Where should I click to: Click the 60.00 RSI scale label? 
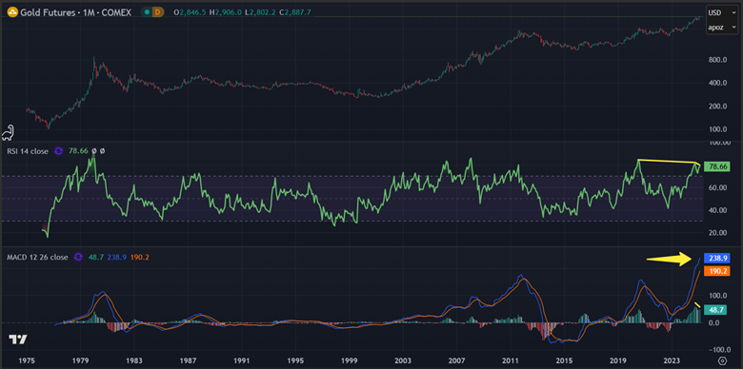(x=717, y=187)
